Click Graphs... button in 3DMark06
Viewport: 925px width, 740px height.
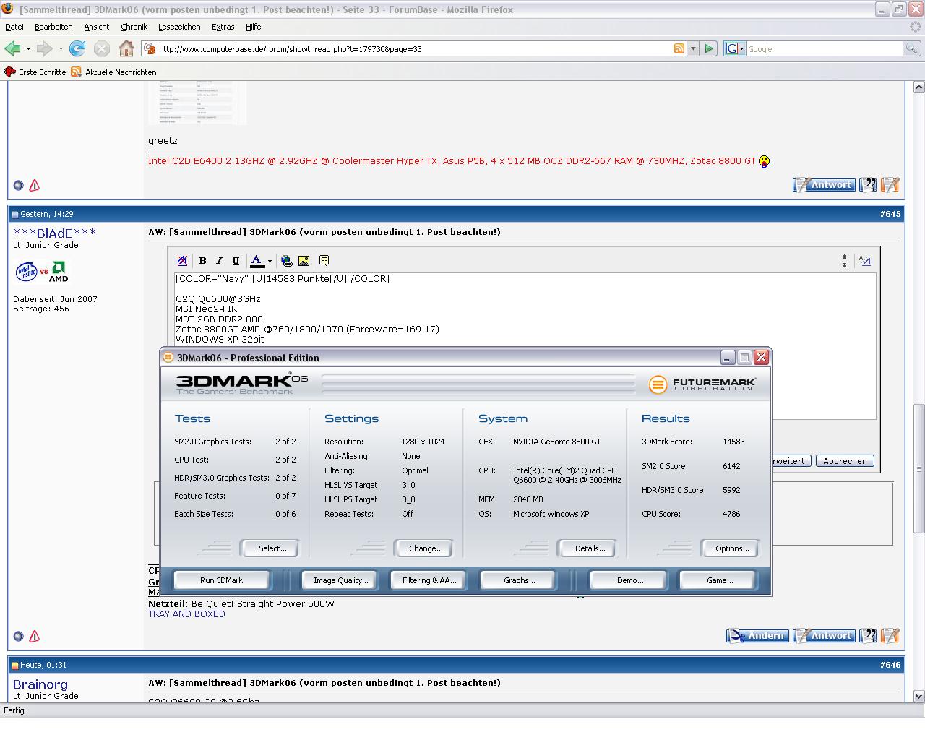518,580
